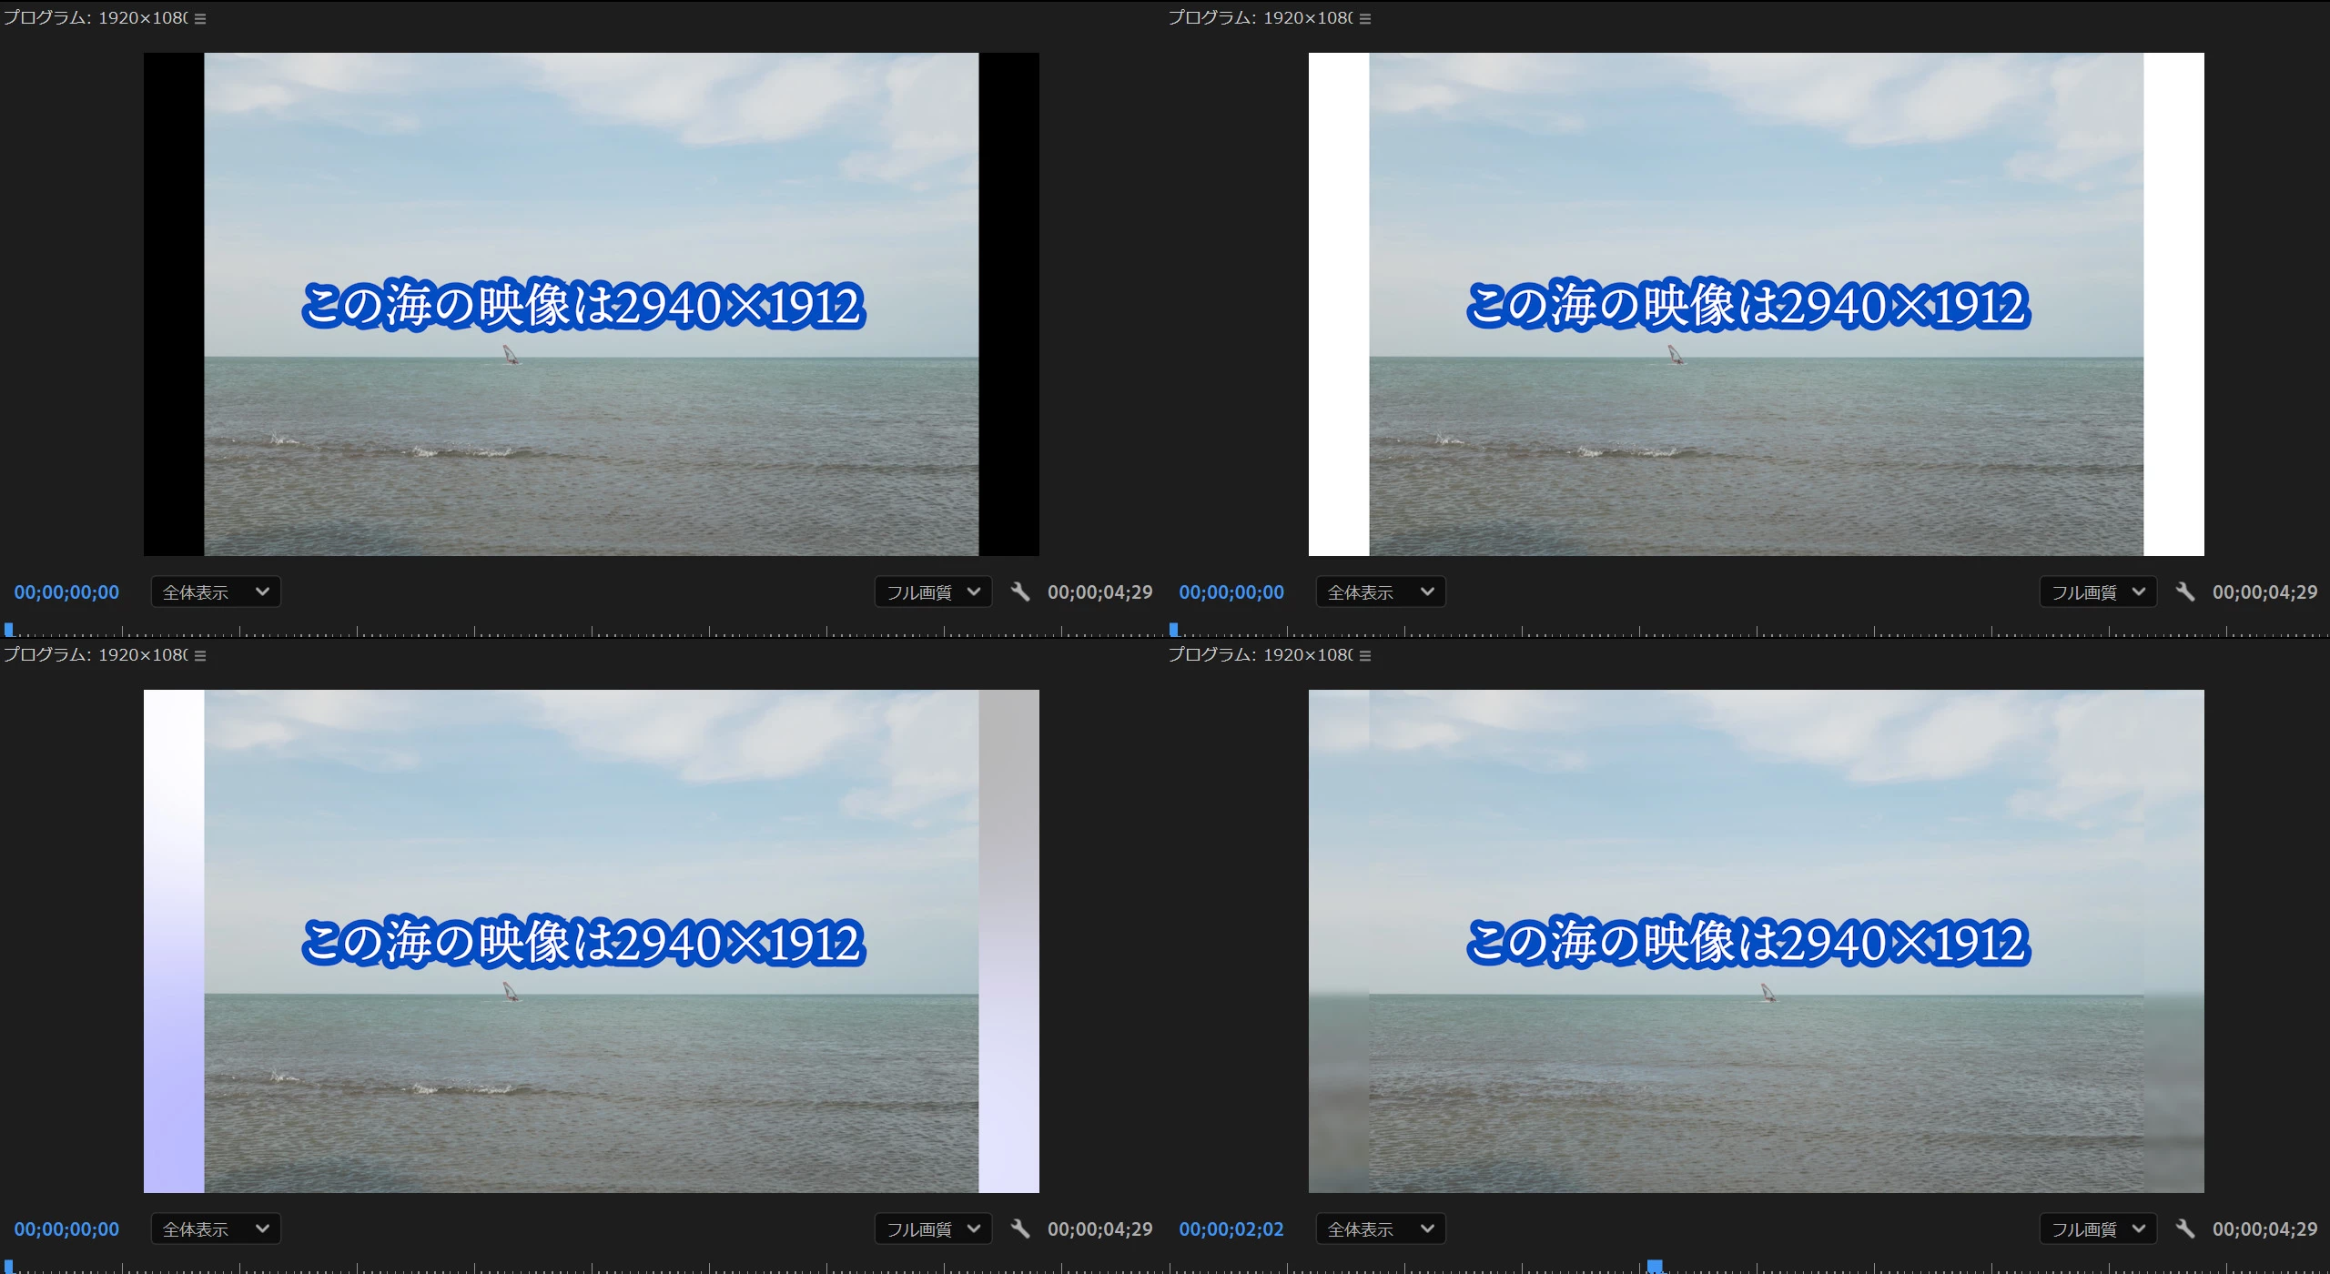2330x1274 pixels.
Task: Select the bottom-right プログラム: 1920×1080 panel tab
Action: [x=1261, y=655]
